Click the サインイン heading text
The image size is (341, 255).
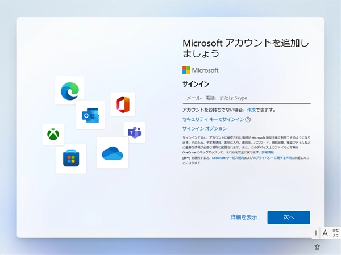click(x=196, y=84)
